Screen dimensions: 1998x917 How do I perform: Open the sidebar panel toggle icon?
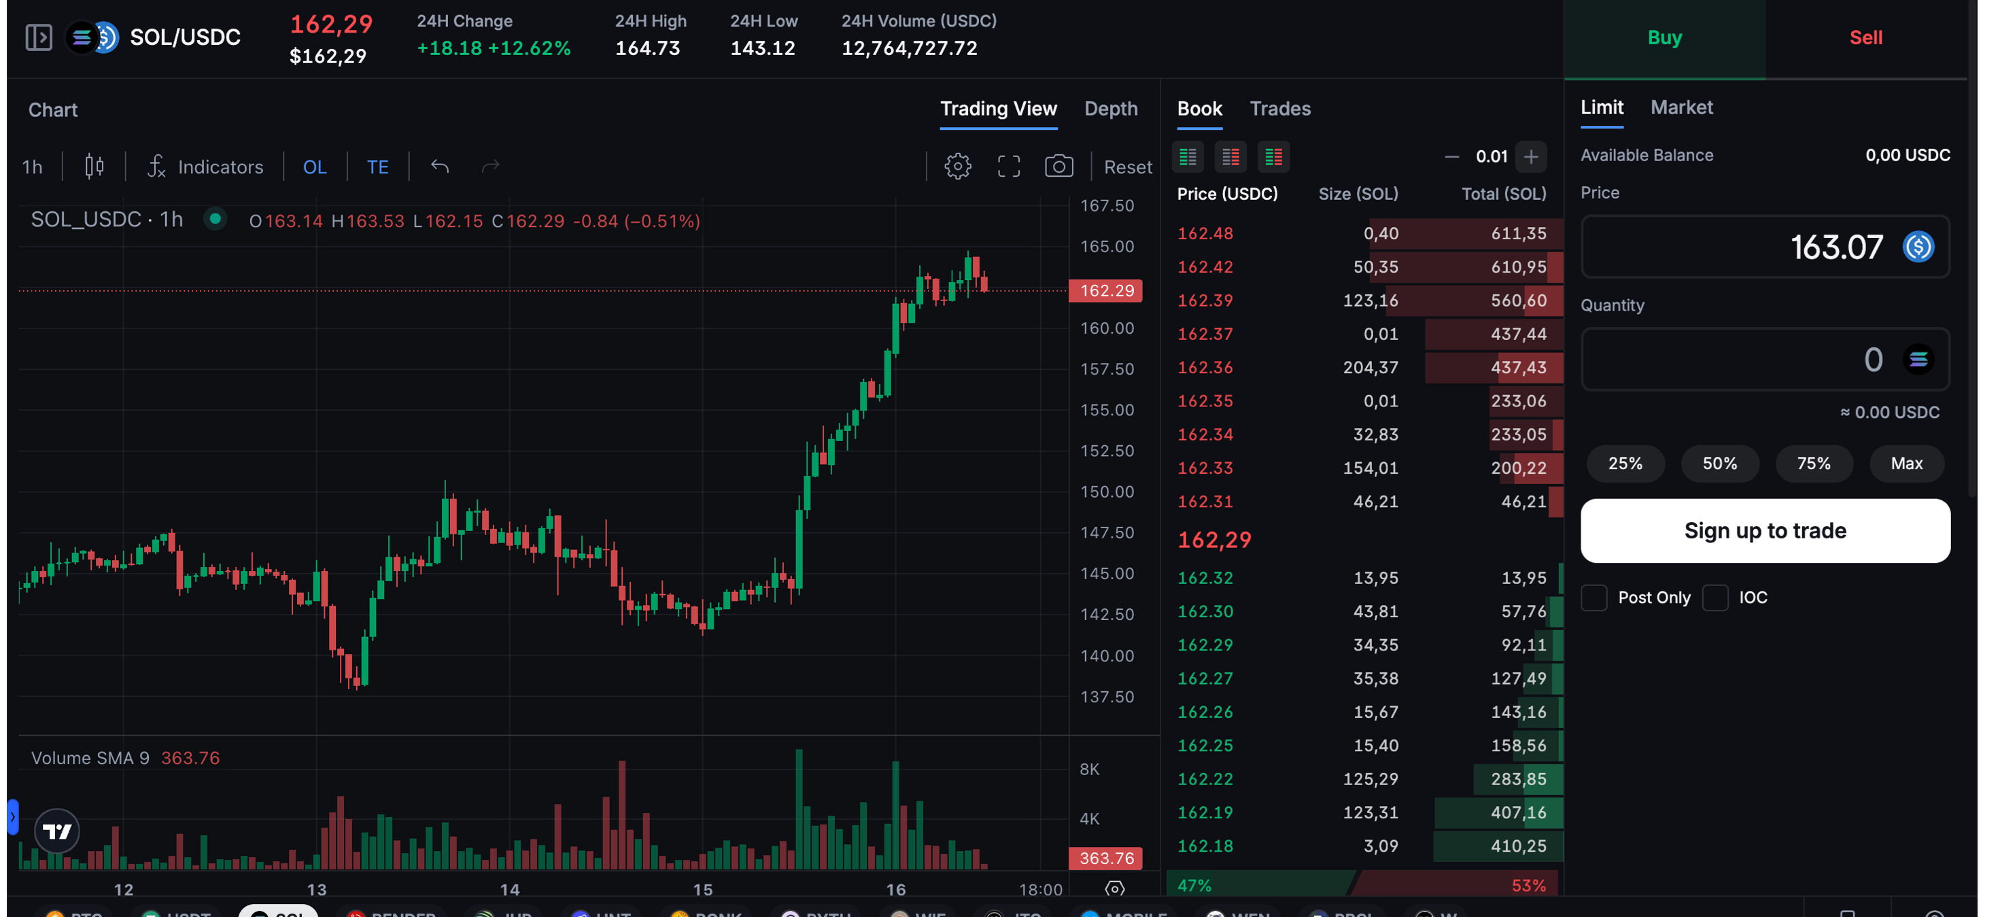(39, 37)
